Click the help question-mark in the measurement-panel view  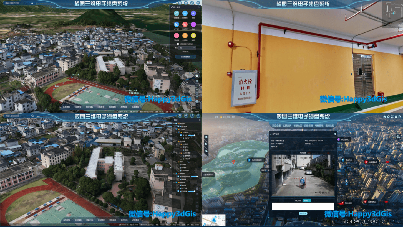(197, 101)
